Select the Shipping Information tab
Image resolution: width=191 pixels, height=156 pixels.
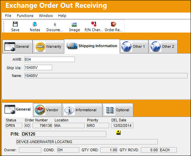click(92, 46)
